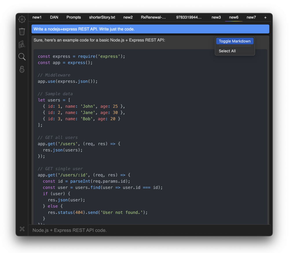The width and height of the screenshot is (291, 253).
Task: Open the shorterStory.txt tab
Action: click(102, 17)
